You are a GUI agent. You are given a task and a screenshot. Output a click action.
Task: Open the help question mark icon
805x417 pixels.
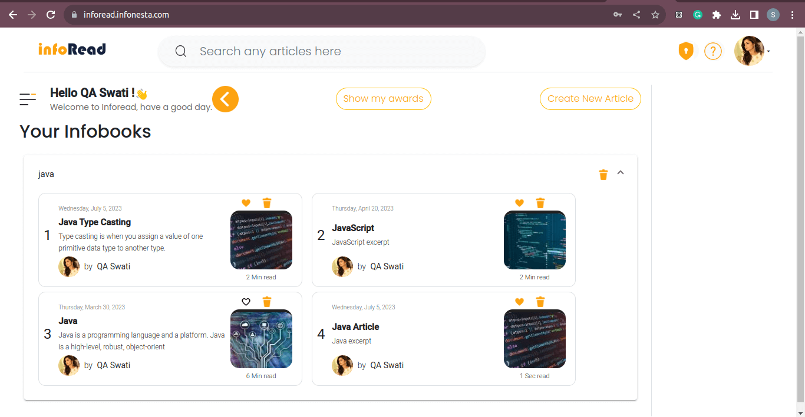pyautogui.click(x=713, y=51)
